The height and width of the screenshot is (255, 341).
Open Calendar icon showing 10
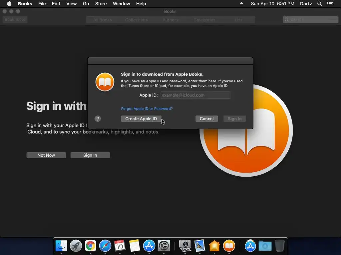[120, 246]
